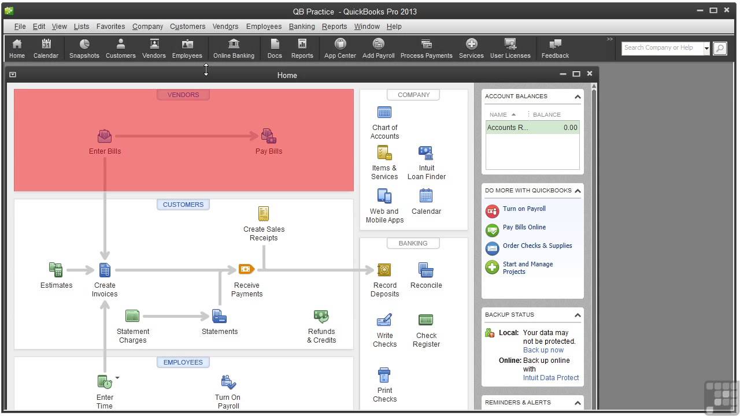Open Process Payments from the icon bar
The width and height of the screenshot is (740, 416).
click(x=426, y=49)
